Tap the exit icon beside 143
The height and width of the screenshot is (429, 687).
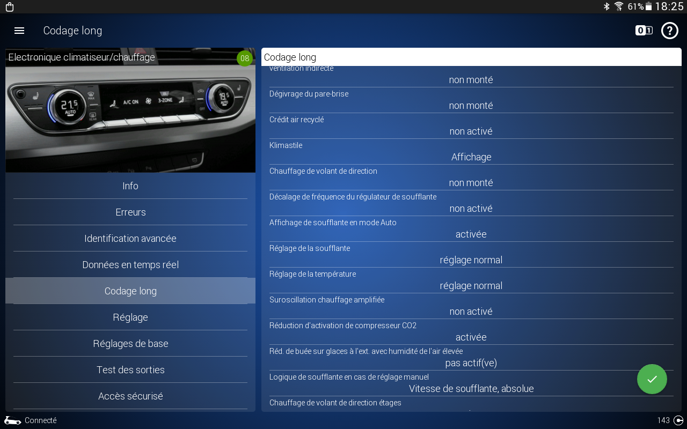pos(678,420)
